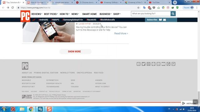Open PCMag Twitter page from footer
Image resolution: width=200 pixels, height=112 pixels.
click(x=143, y=64)
